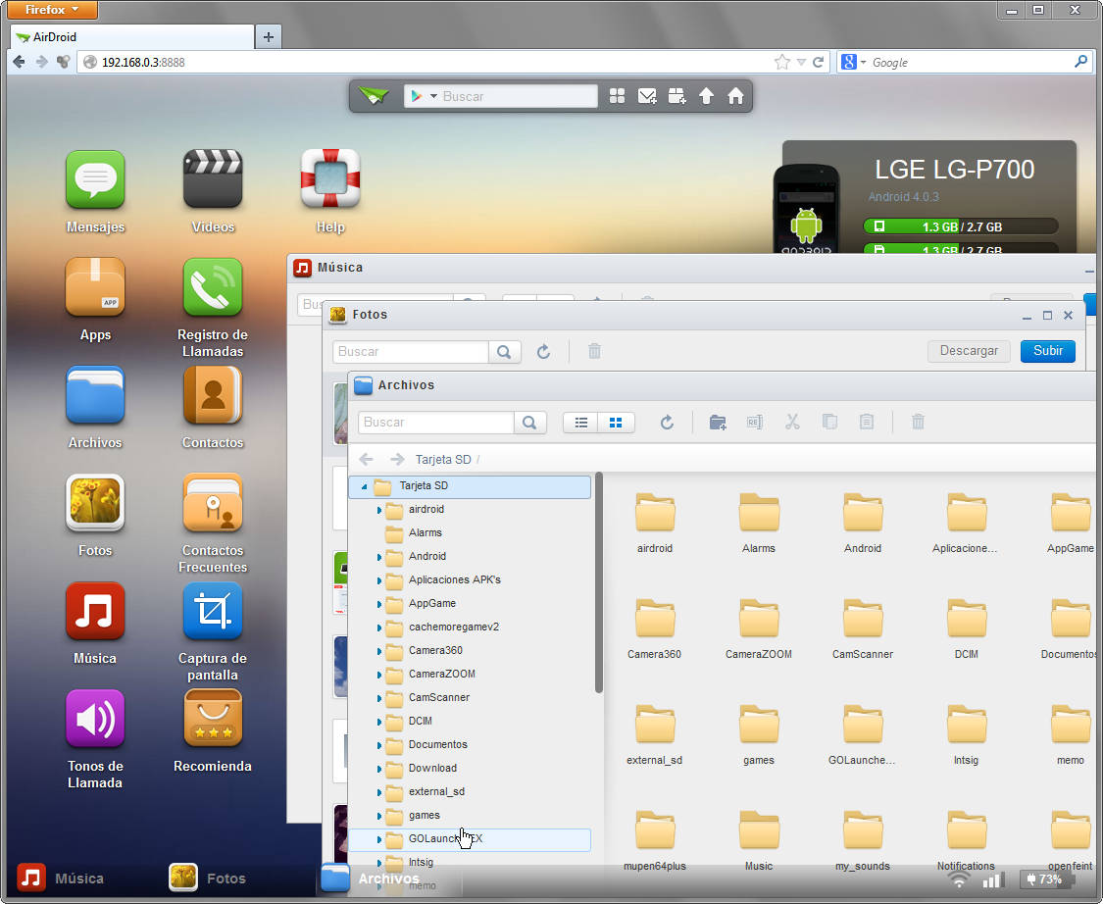Viewport: 1103px width, 904px height.
Task: Click the AirDroid paper plane logo
Action: pyautogui.click(x=374, y=96)
